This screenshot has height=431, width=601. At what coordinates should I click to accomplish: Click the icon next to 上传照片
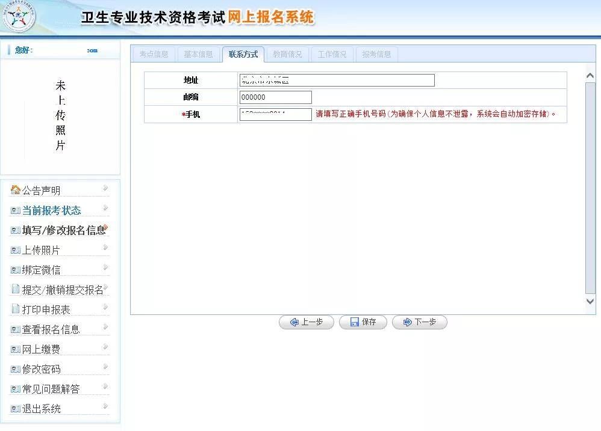pyautogui.click(x=16, y=250)
